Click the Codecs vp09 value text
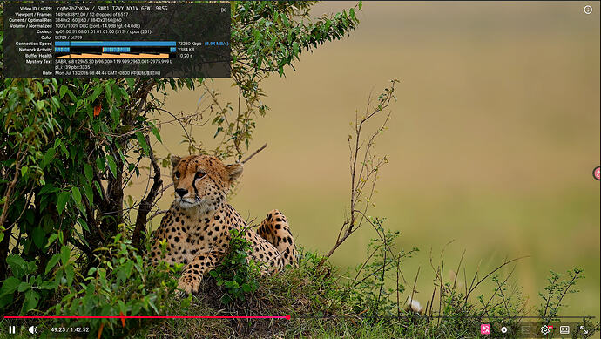Viewport: 601px width, 339px height. point(103,32)
